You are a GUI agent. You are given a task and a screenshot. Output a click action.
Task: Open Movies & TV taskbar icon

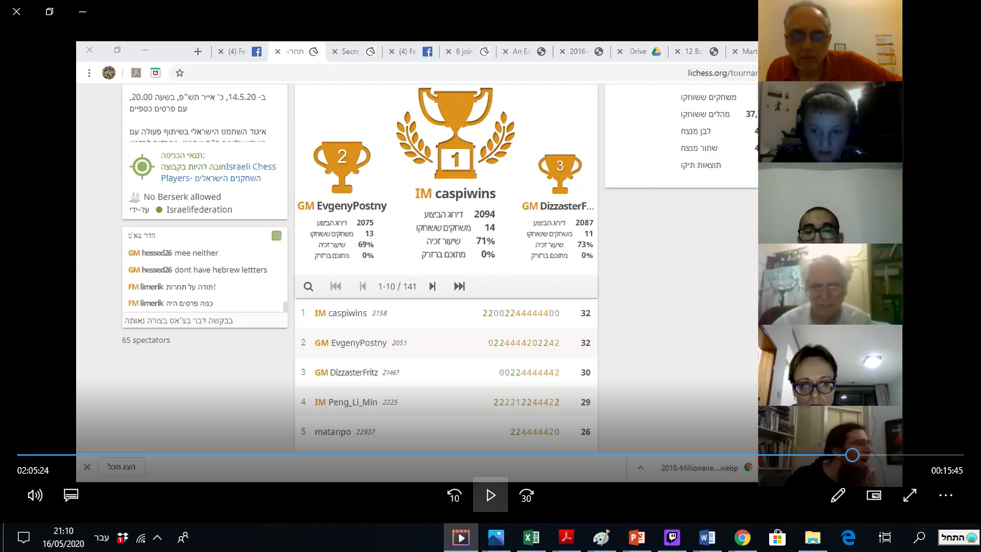[460, 538]
